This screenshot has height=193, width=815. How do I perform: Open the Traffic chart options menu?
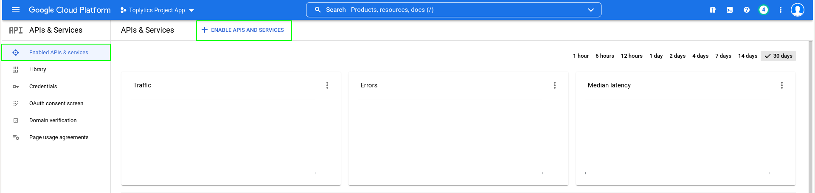pyautogui.click(x=327, y=85)
